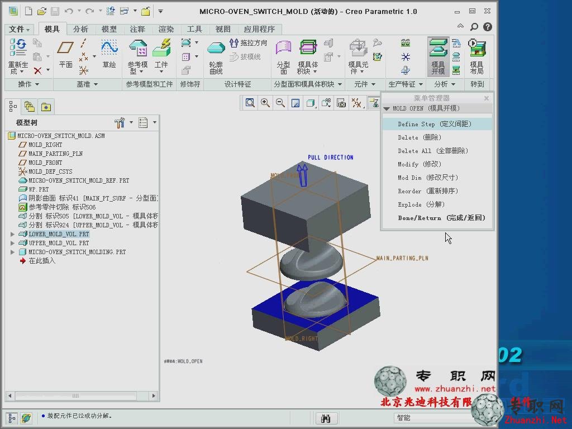Viewport: 572px width, 429px height.
Task: Click the red X delete icon
Action: [37, 70]
